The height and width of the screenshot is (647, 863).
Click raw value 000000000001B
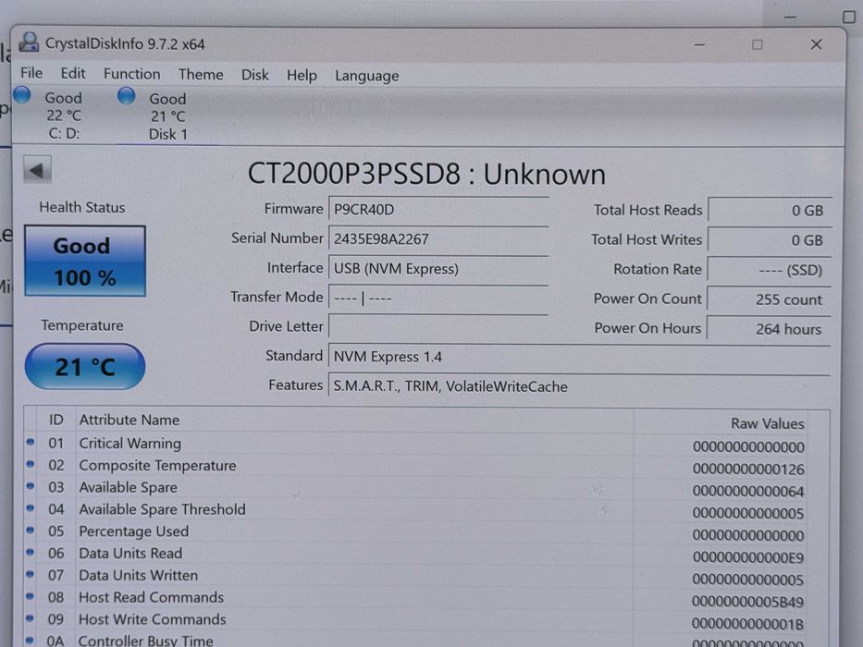coord(747,623)
